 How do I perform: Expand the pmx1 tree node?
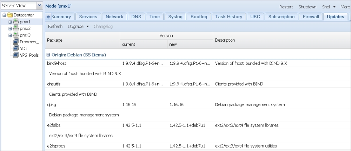click(x=10, y=22)
